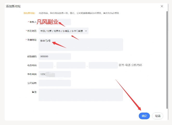Viewport: 172px width, 125px height.
Task: Click the 街道地址 field label
Action: point(32,40)
